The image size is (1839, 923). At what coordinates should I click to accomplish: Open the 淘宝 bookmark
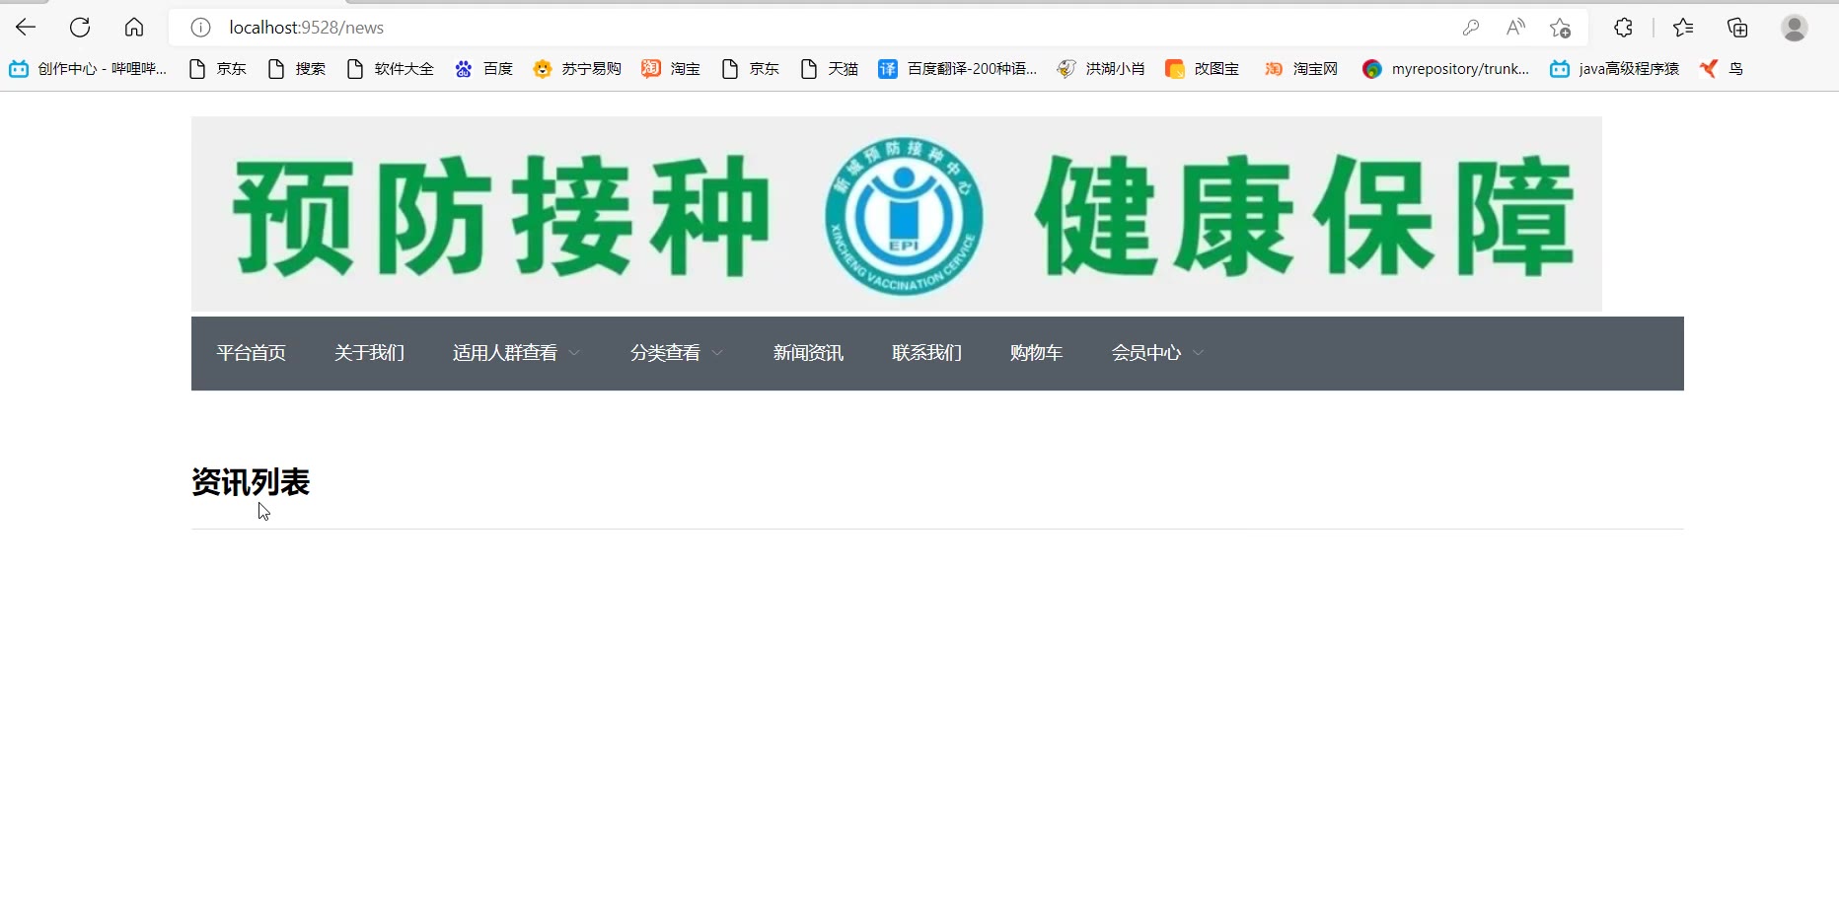671,69
